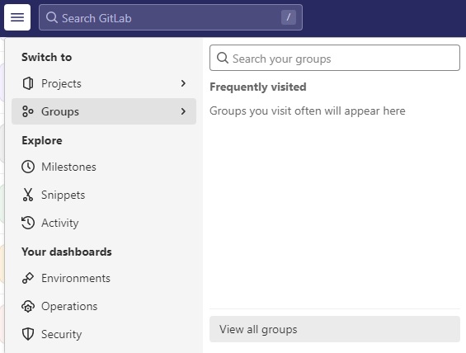Click 'Groups you visit often will appear here' text

[308, 111]
